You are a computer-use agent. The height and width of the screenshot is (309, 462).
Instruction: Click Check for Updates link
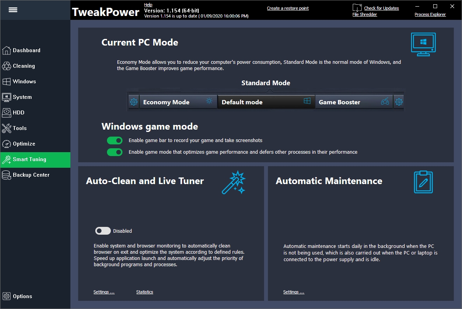(381, 8)
